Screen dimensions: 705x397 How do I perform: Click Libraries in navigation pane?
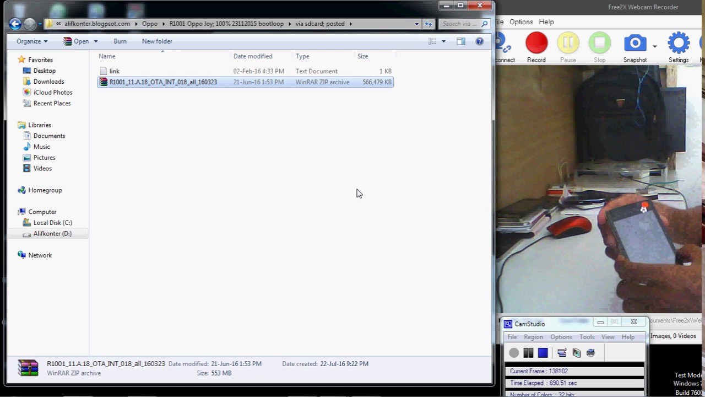(x=40, y=125)
